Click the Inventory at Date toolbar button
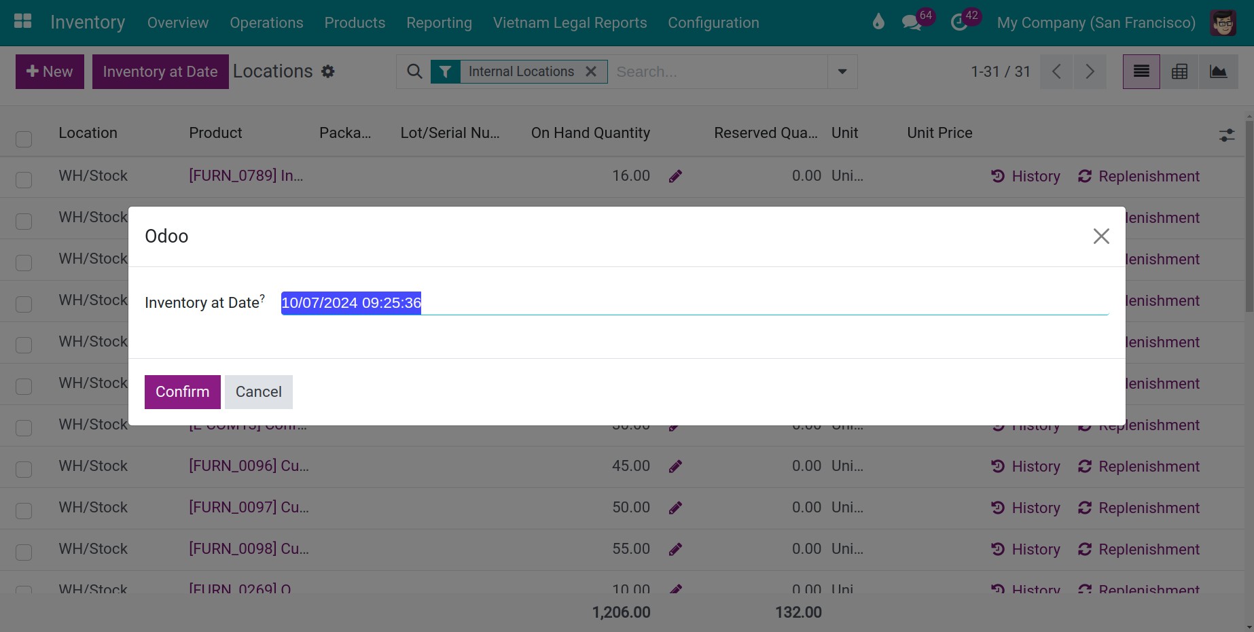1254x632 pixels. (160, 71)
